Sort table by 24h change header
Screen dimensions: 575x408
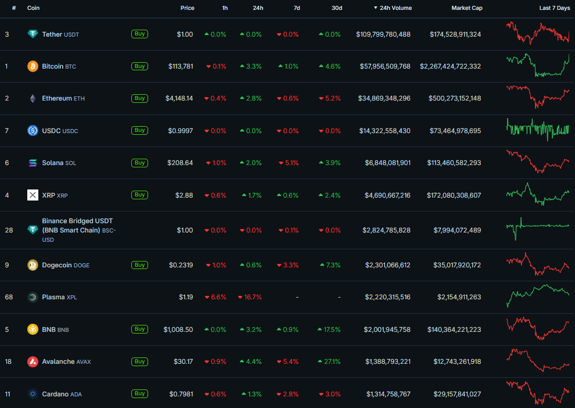point(258,8)
